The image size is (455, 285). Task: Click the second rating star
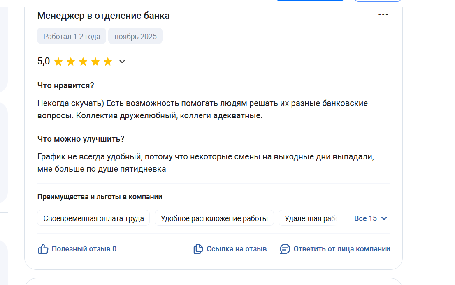pyautogui.click(x=71, y=62)
